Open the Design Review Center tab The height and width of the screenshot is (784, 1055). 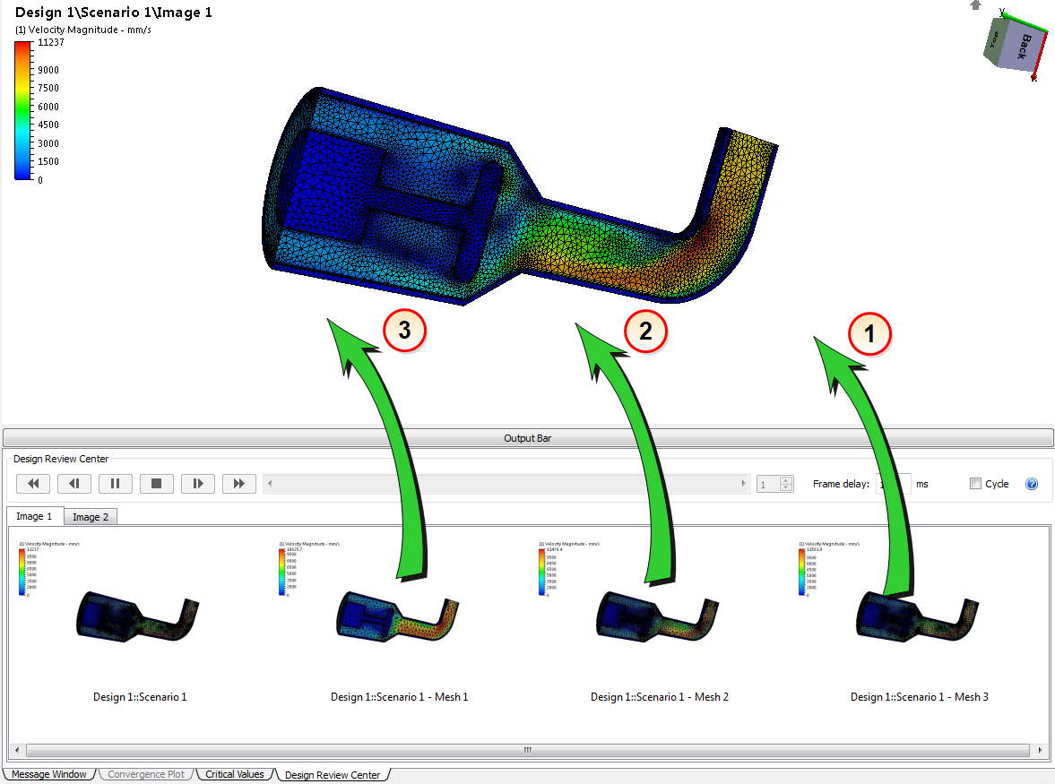(333, 775)
